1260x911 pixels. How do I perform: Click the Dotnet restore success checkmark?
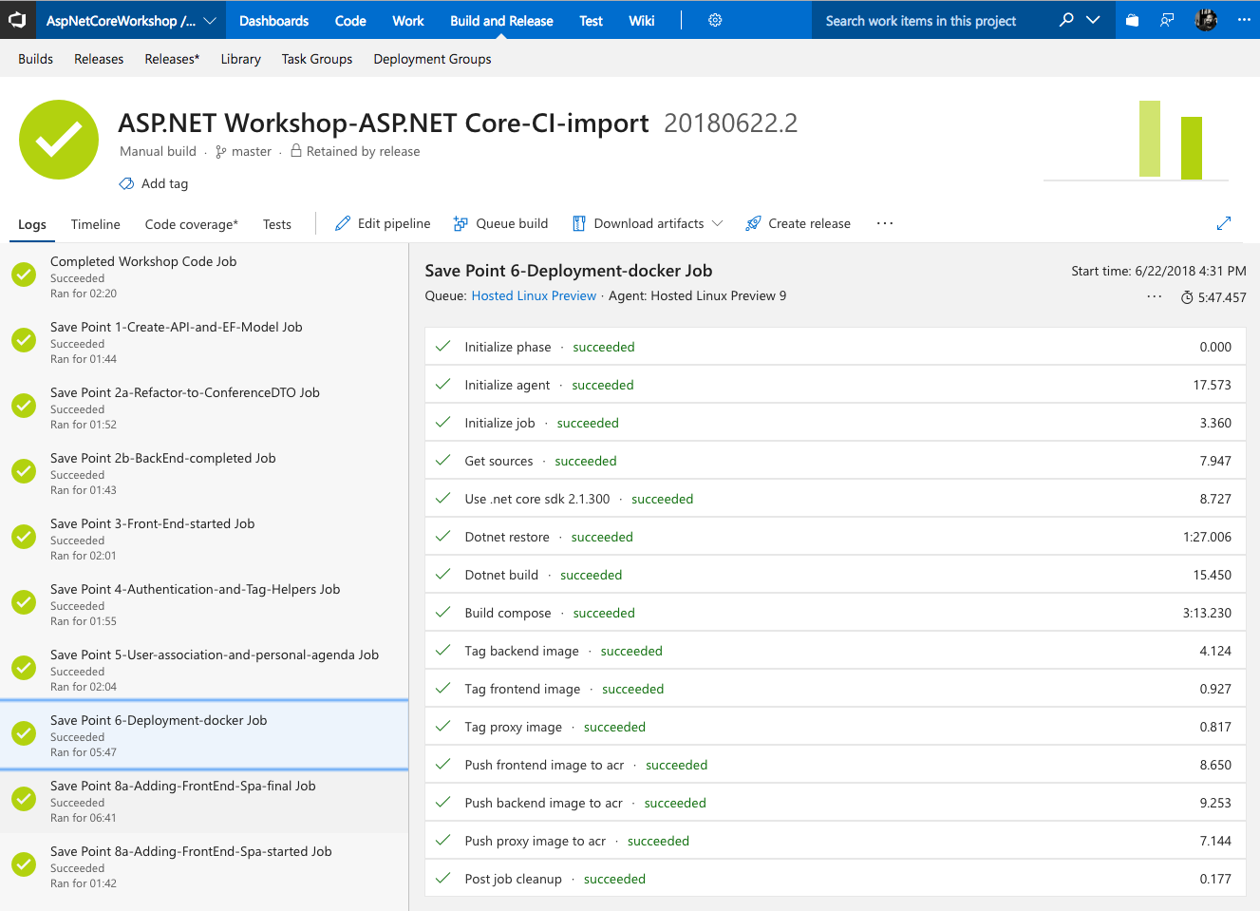point(442,536)
